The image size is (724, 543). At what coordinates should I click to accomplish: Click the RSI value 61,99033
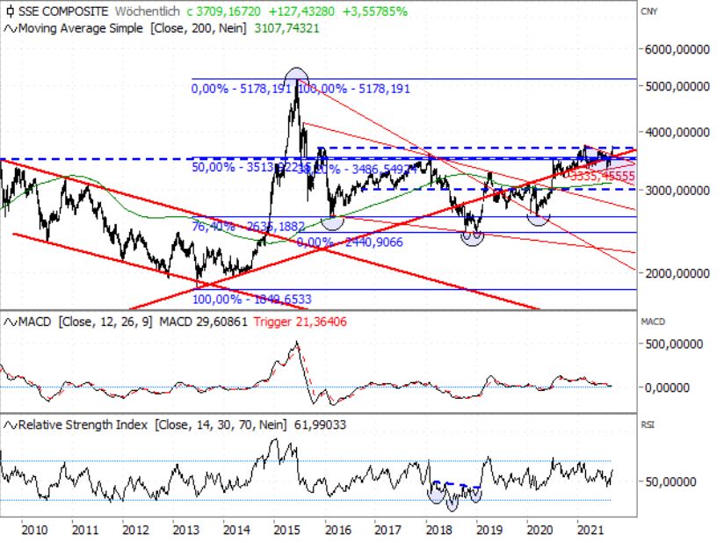(x=320, y=424)
